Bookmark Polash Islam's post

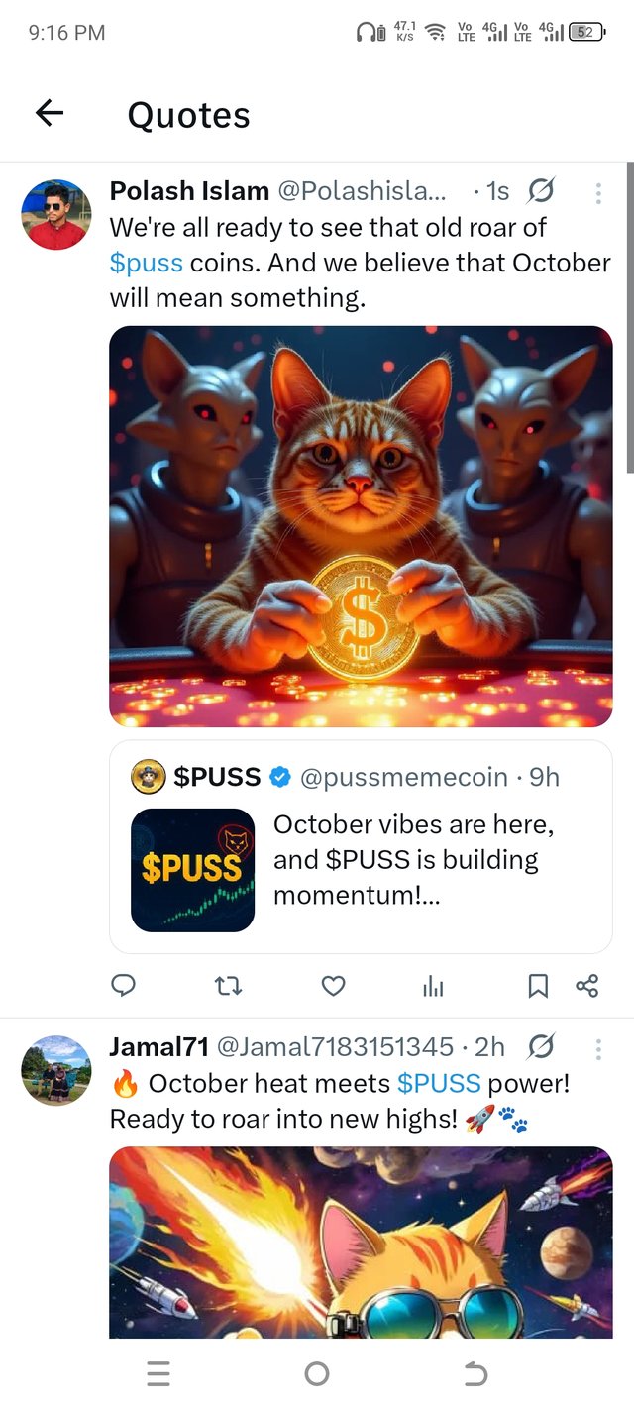538,985
